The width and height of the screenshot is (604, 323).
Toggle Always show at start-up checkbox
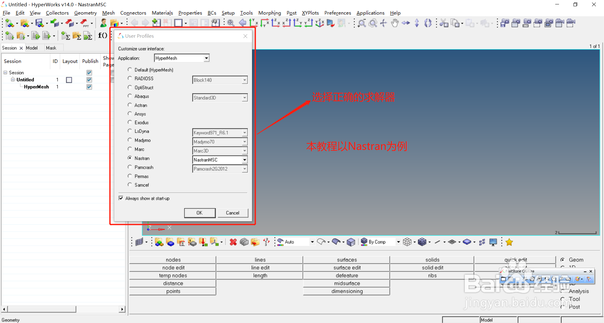pyautogui.click(x=121, y=198)
